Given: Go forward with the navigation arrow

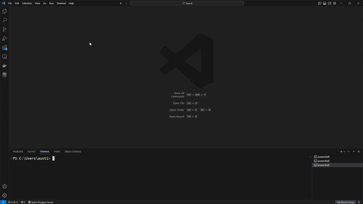Looking at the screenshot, I should coord(126,3).
